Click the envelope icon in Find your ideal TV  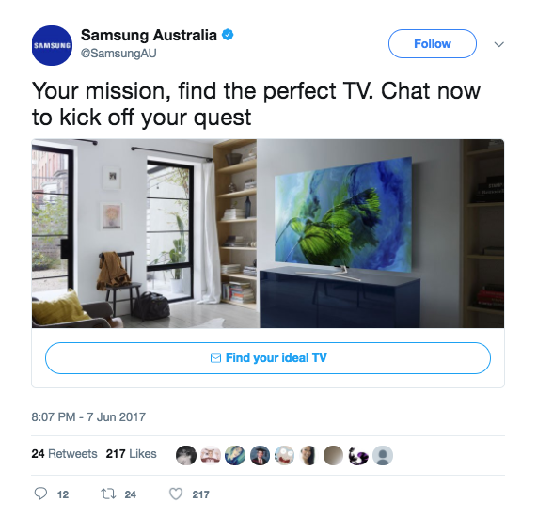(x=215, y=358)
